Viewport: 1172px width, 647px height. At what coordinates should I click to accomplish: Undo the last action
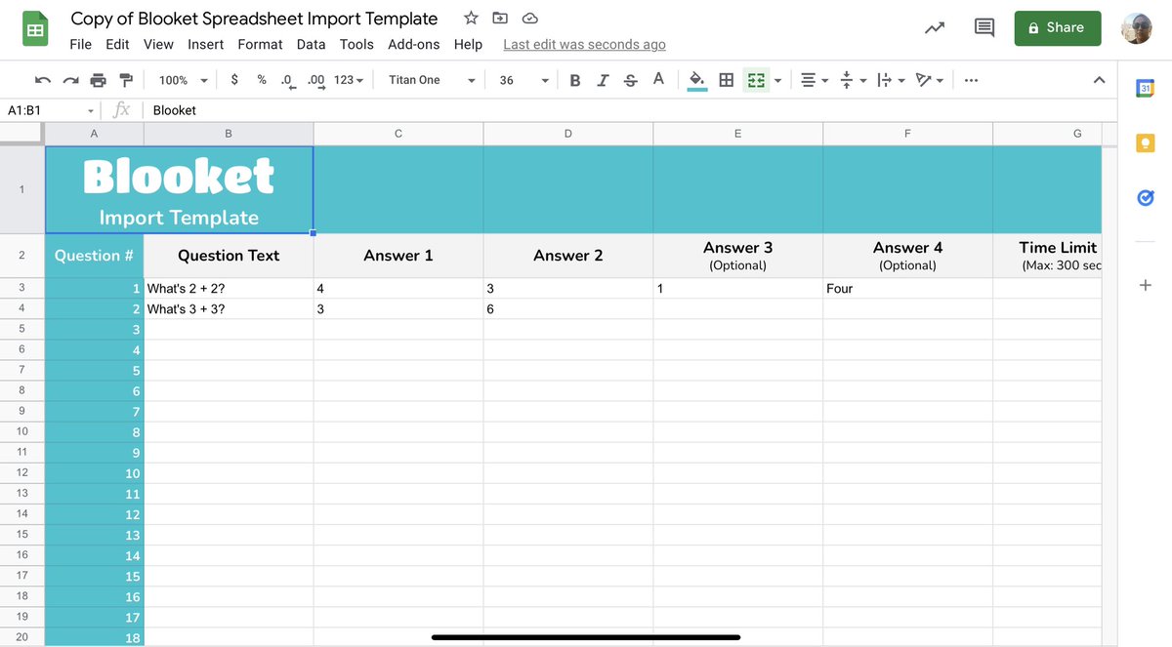(43, 80)
